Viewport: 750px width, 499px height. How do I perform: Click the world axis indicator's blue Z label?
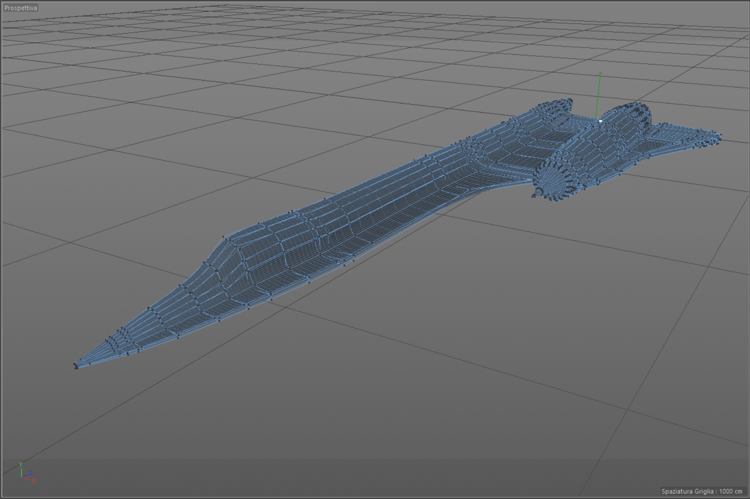coord(30,472)
